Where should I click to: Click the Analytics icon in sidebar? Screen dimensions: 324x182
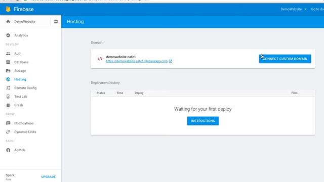8,35
